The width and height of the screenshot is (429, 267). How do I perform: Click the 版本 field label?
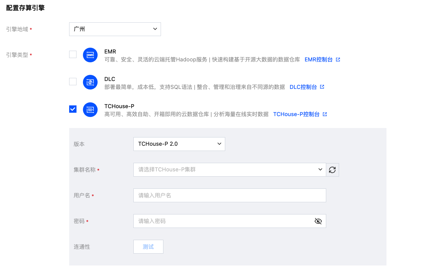click(79, 144)
